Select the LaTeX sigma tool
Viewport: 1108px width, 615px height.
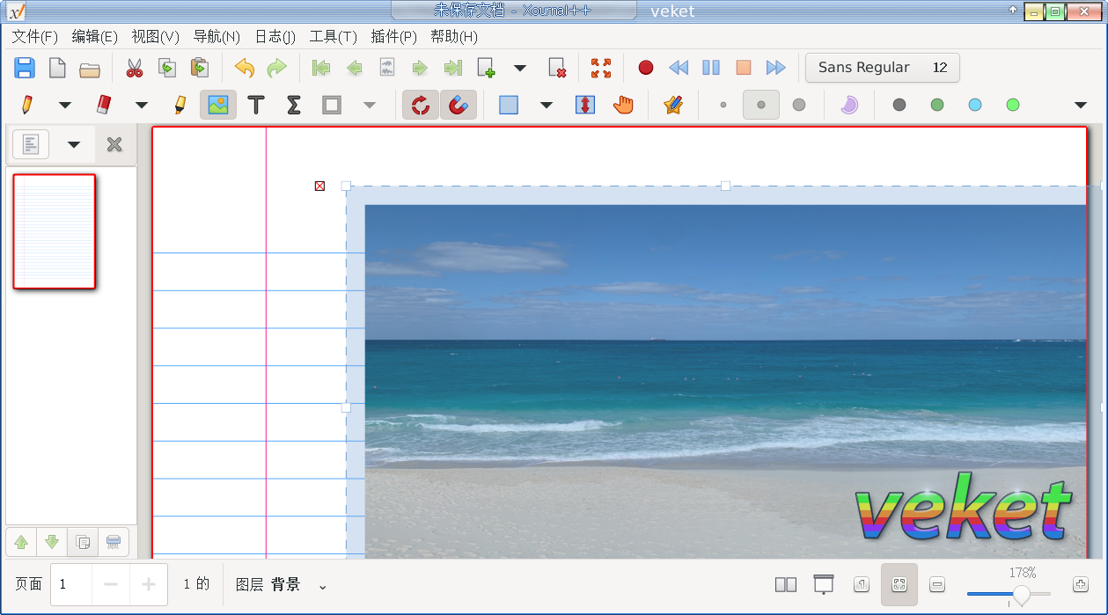[x=294, y=105]
